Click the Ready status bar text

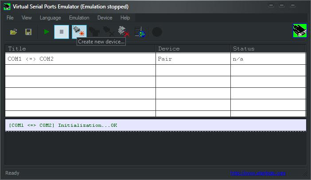(12, 173)
